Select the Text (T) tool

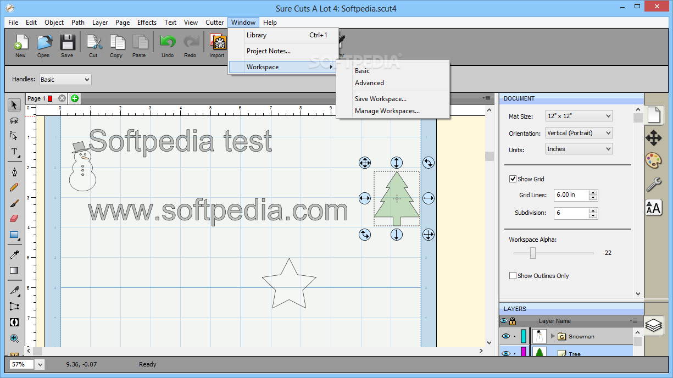click(14, 152)
